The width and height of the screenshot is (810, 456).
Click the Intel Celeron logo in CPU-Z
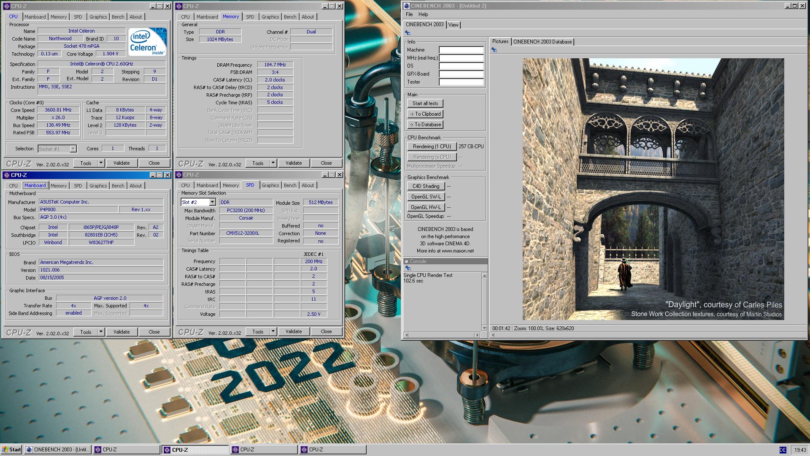click(x=148, y=42)
